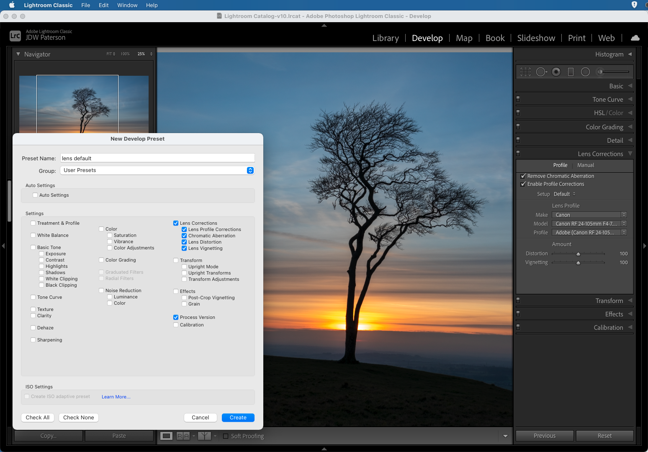The height and width of the screenshot is (452, 648).
Task: Show the left panel edge arrow
Action: pyautogui.click(x=3, y=246)
